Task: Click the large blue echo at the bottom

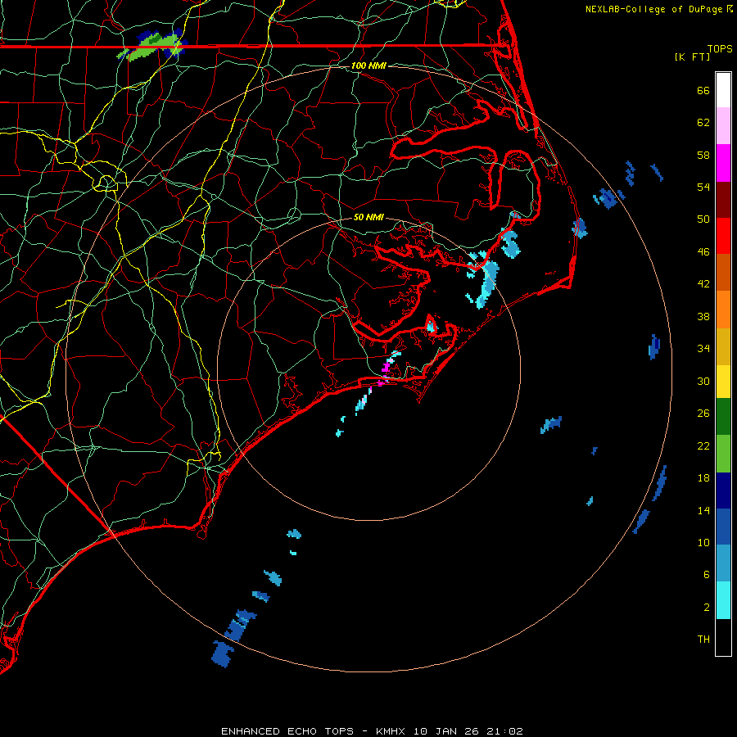Action: pos(222,653)
